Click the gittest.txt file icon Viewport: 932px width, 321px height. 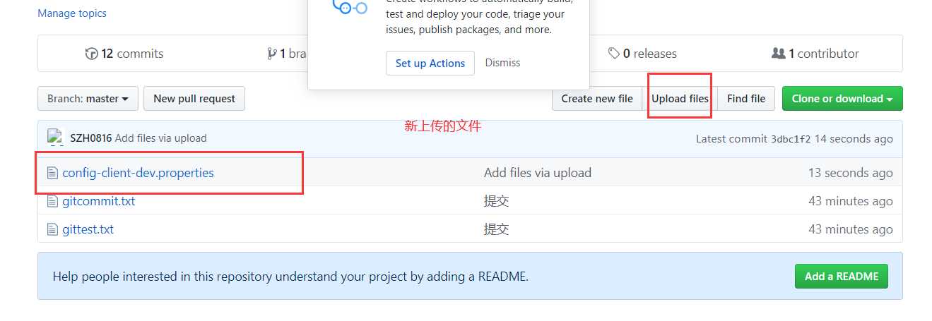point(52,229)
